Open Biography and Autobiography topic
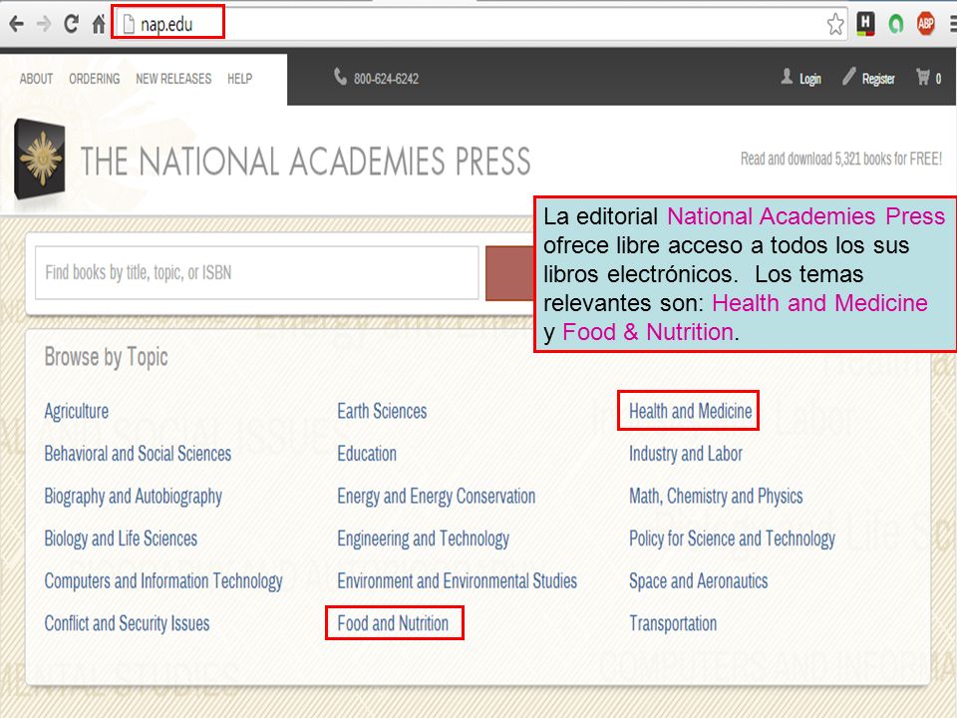Image resolution: width=957 pixels, height=718 pixels. point(133,497)
